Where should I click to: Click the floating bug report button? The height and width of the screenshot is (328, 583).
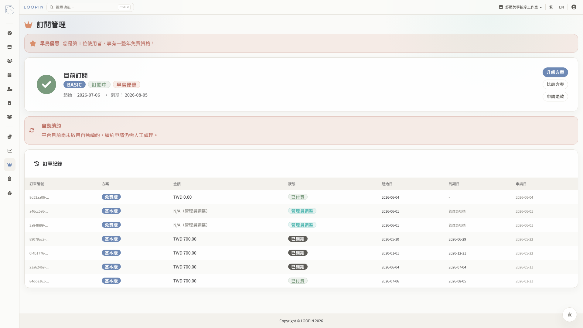point(569,315)
